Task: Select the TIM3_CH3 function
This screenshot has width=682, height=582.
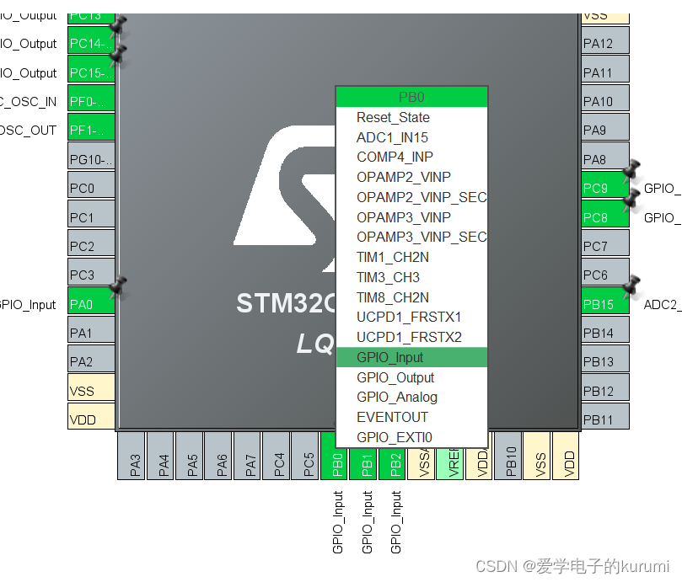Action: (388, 277)
